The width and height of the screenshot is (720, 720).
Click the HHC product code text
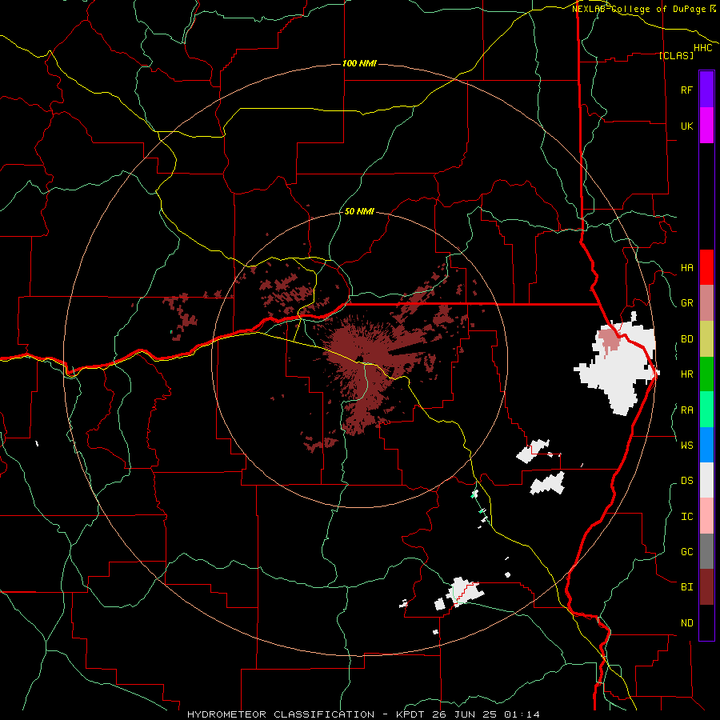[x=702, y=48]
